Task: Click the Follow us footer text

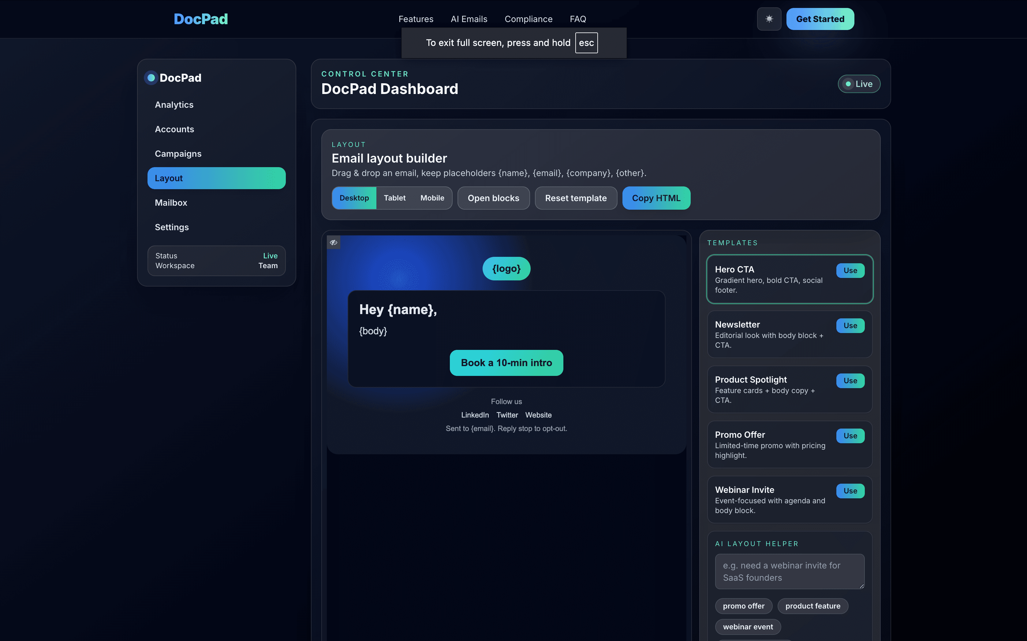Action: tap(506, 402)
